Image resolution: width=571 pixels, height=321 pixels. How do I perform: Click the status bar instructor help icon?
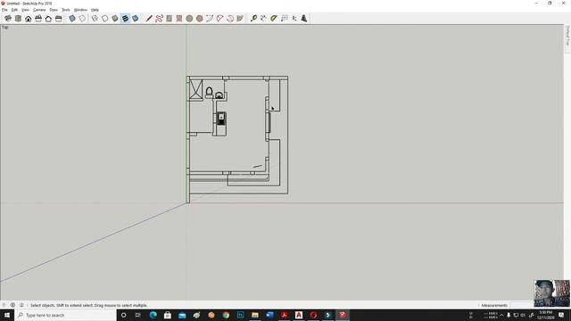tap(21, 305)
